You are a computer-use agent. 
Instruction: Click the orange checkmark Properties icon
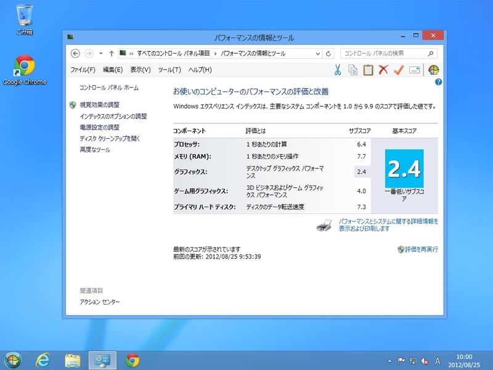pos(399,70)
